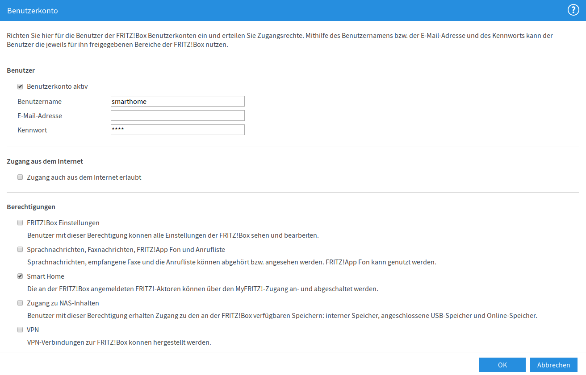Uncheck the Smart Home permission
This screenshot has height=375, width=586.
pyautogui.click(x=20, y=276)
